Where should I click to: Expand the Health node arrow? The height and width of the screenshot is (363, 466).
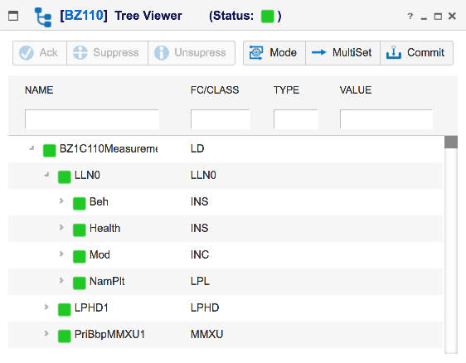coord(61,227)
